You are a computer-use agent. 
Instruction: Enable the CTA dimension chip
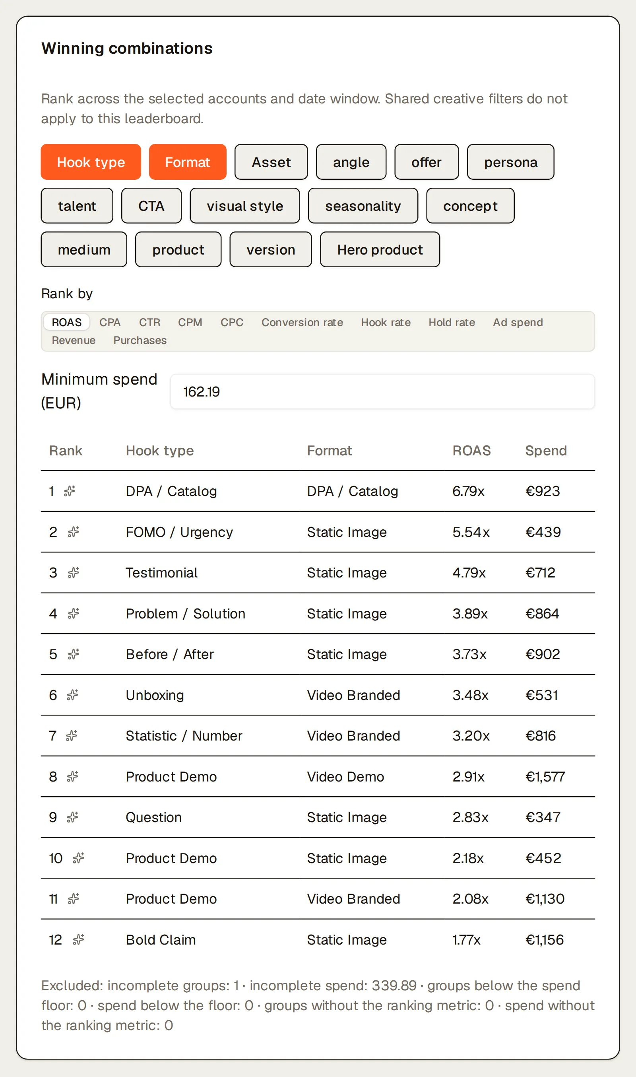(x=151, y=206)
